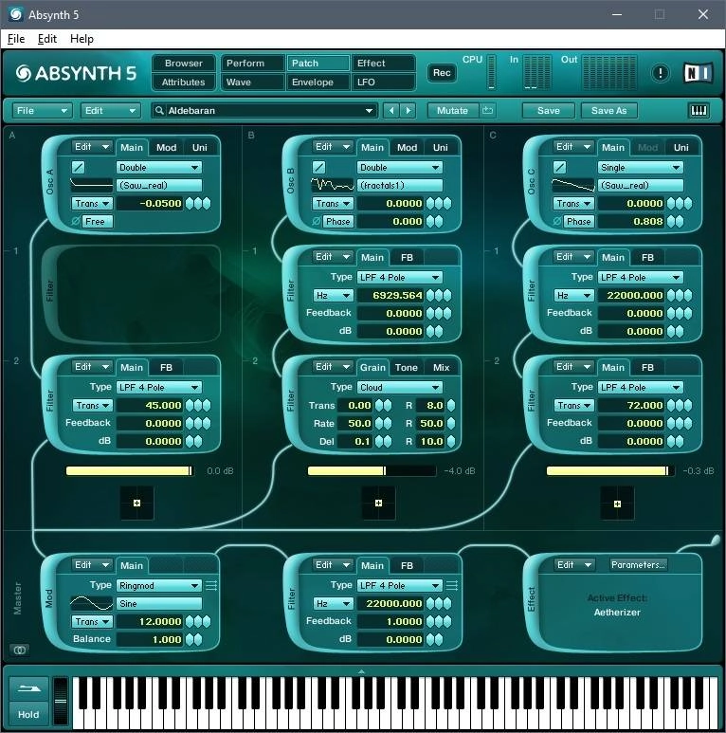Image resolution: width=726 pixels, height=733 pixels.
Task: Click the panic exclamation mark icon
Action: point(660,73)
